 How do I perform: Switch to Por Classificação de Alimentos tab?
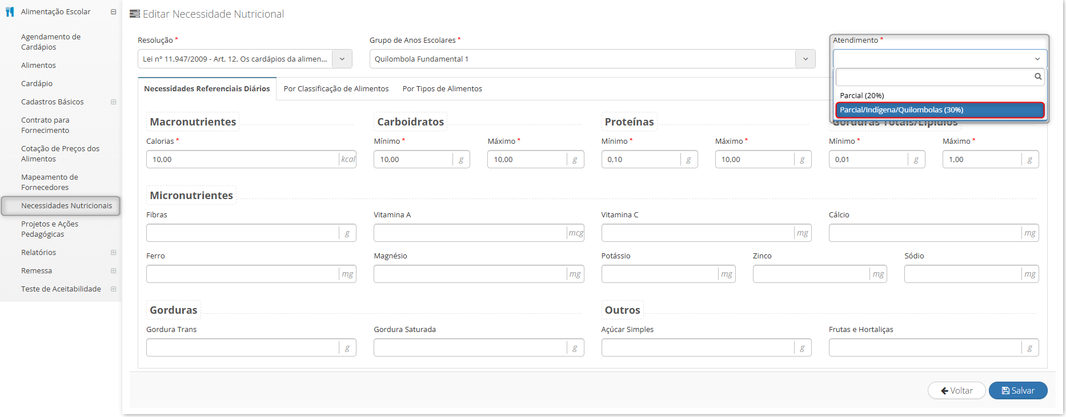tap(336, 88)
